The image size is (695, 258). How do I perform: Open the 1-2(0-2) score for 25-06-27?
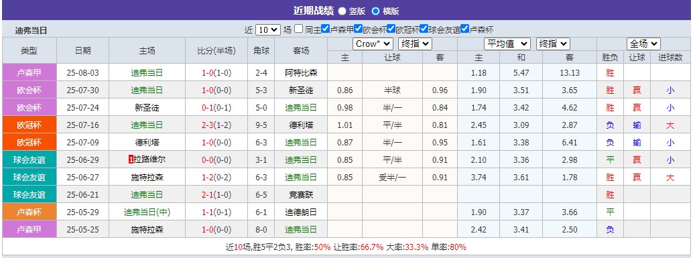pyautogui.click(x=216, y=178)
